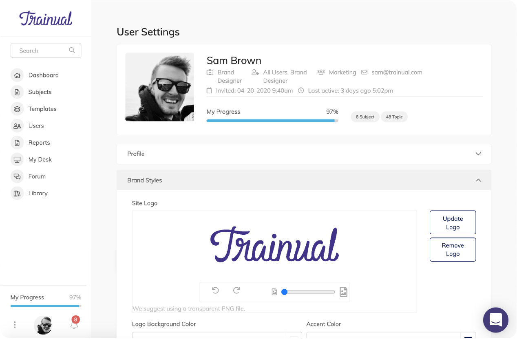
Task: Open the notifications bell with badge 8
Action: pos(74,324)
